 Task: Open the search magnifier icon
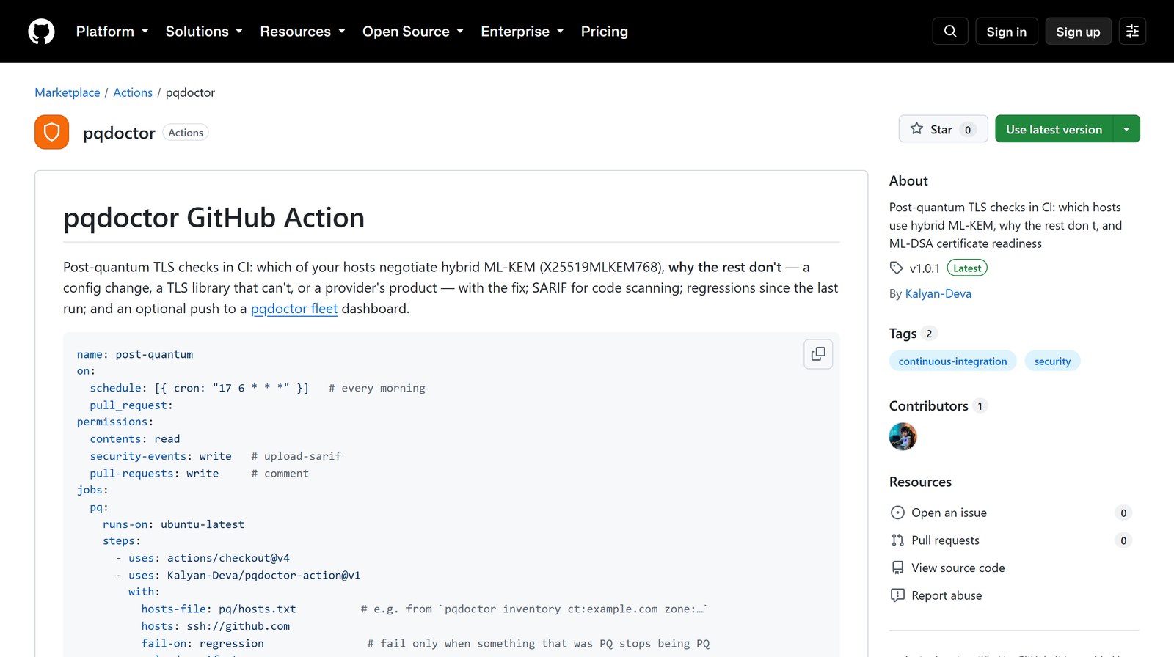950,32
